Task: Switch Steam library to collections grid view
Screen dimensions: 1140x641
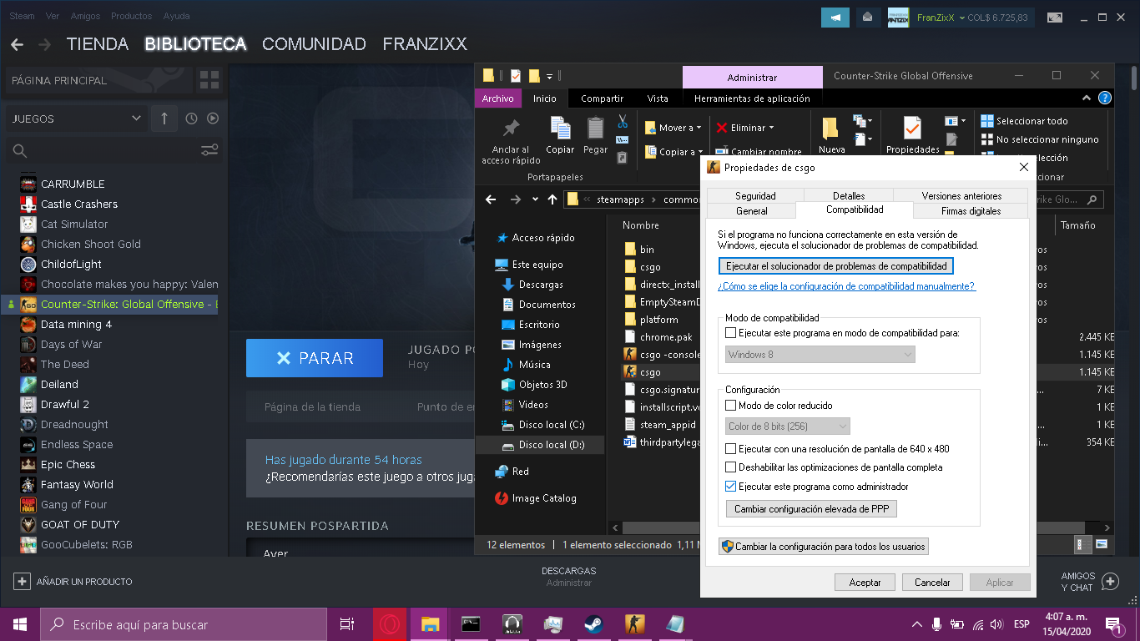Action: point(209,80)
